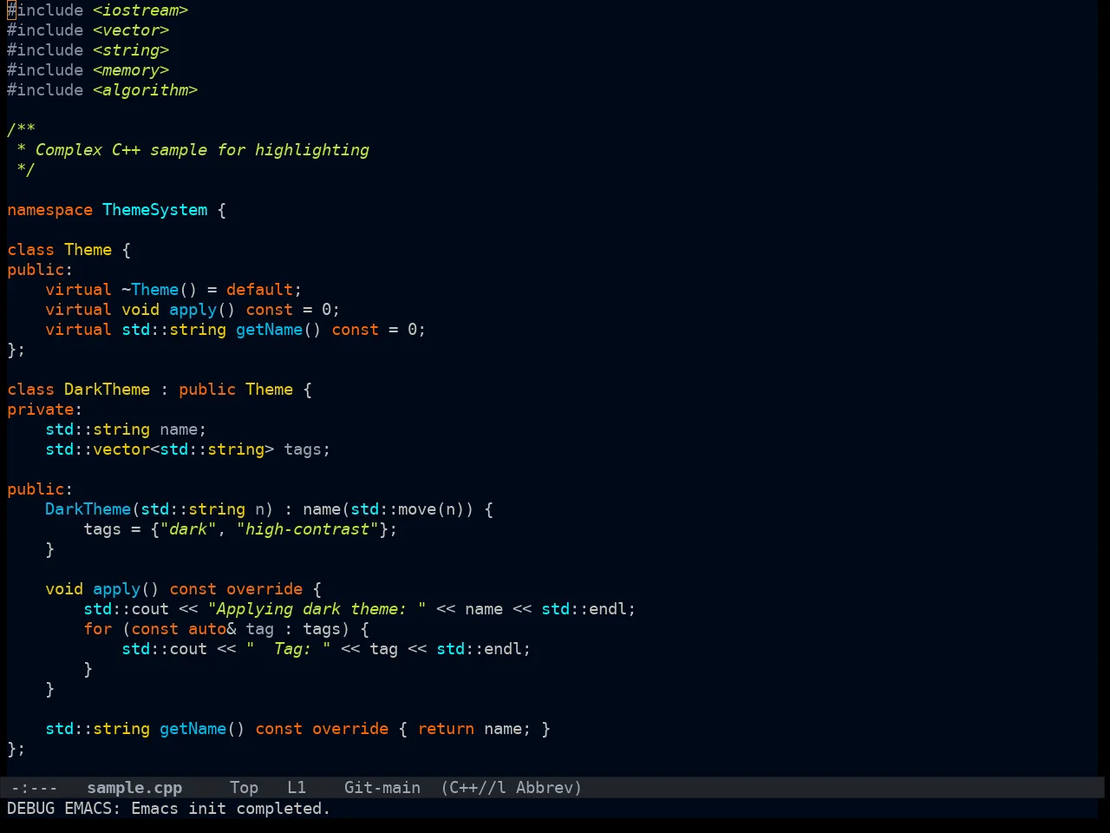
Task: Click 'vector' in std::vector<std::string> declaration
Action: (x=121, y=449)
